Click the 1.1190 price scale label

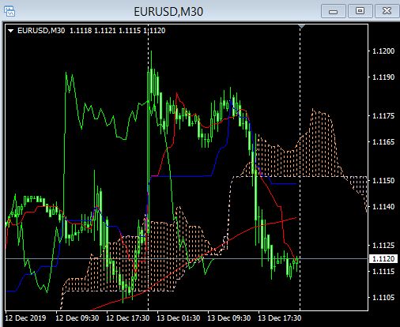click(383, 77)
